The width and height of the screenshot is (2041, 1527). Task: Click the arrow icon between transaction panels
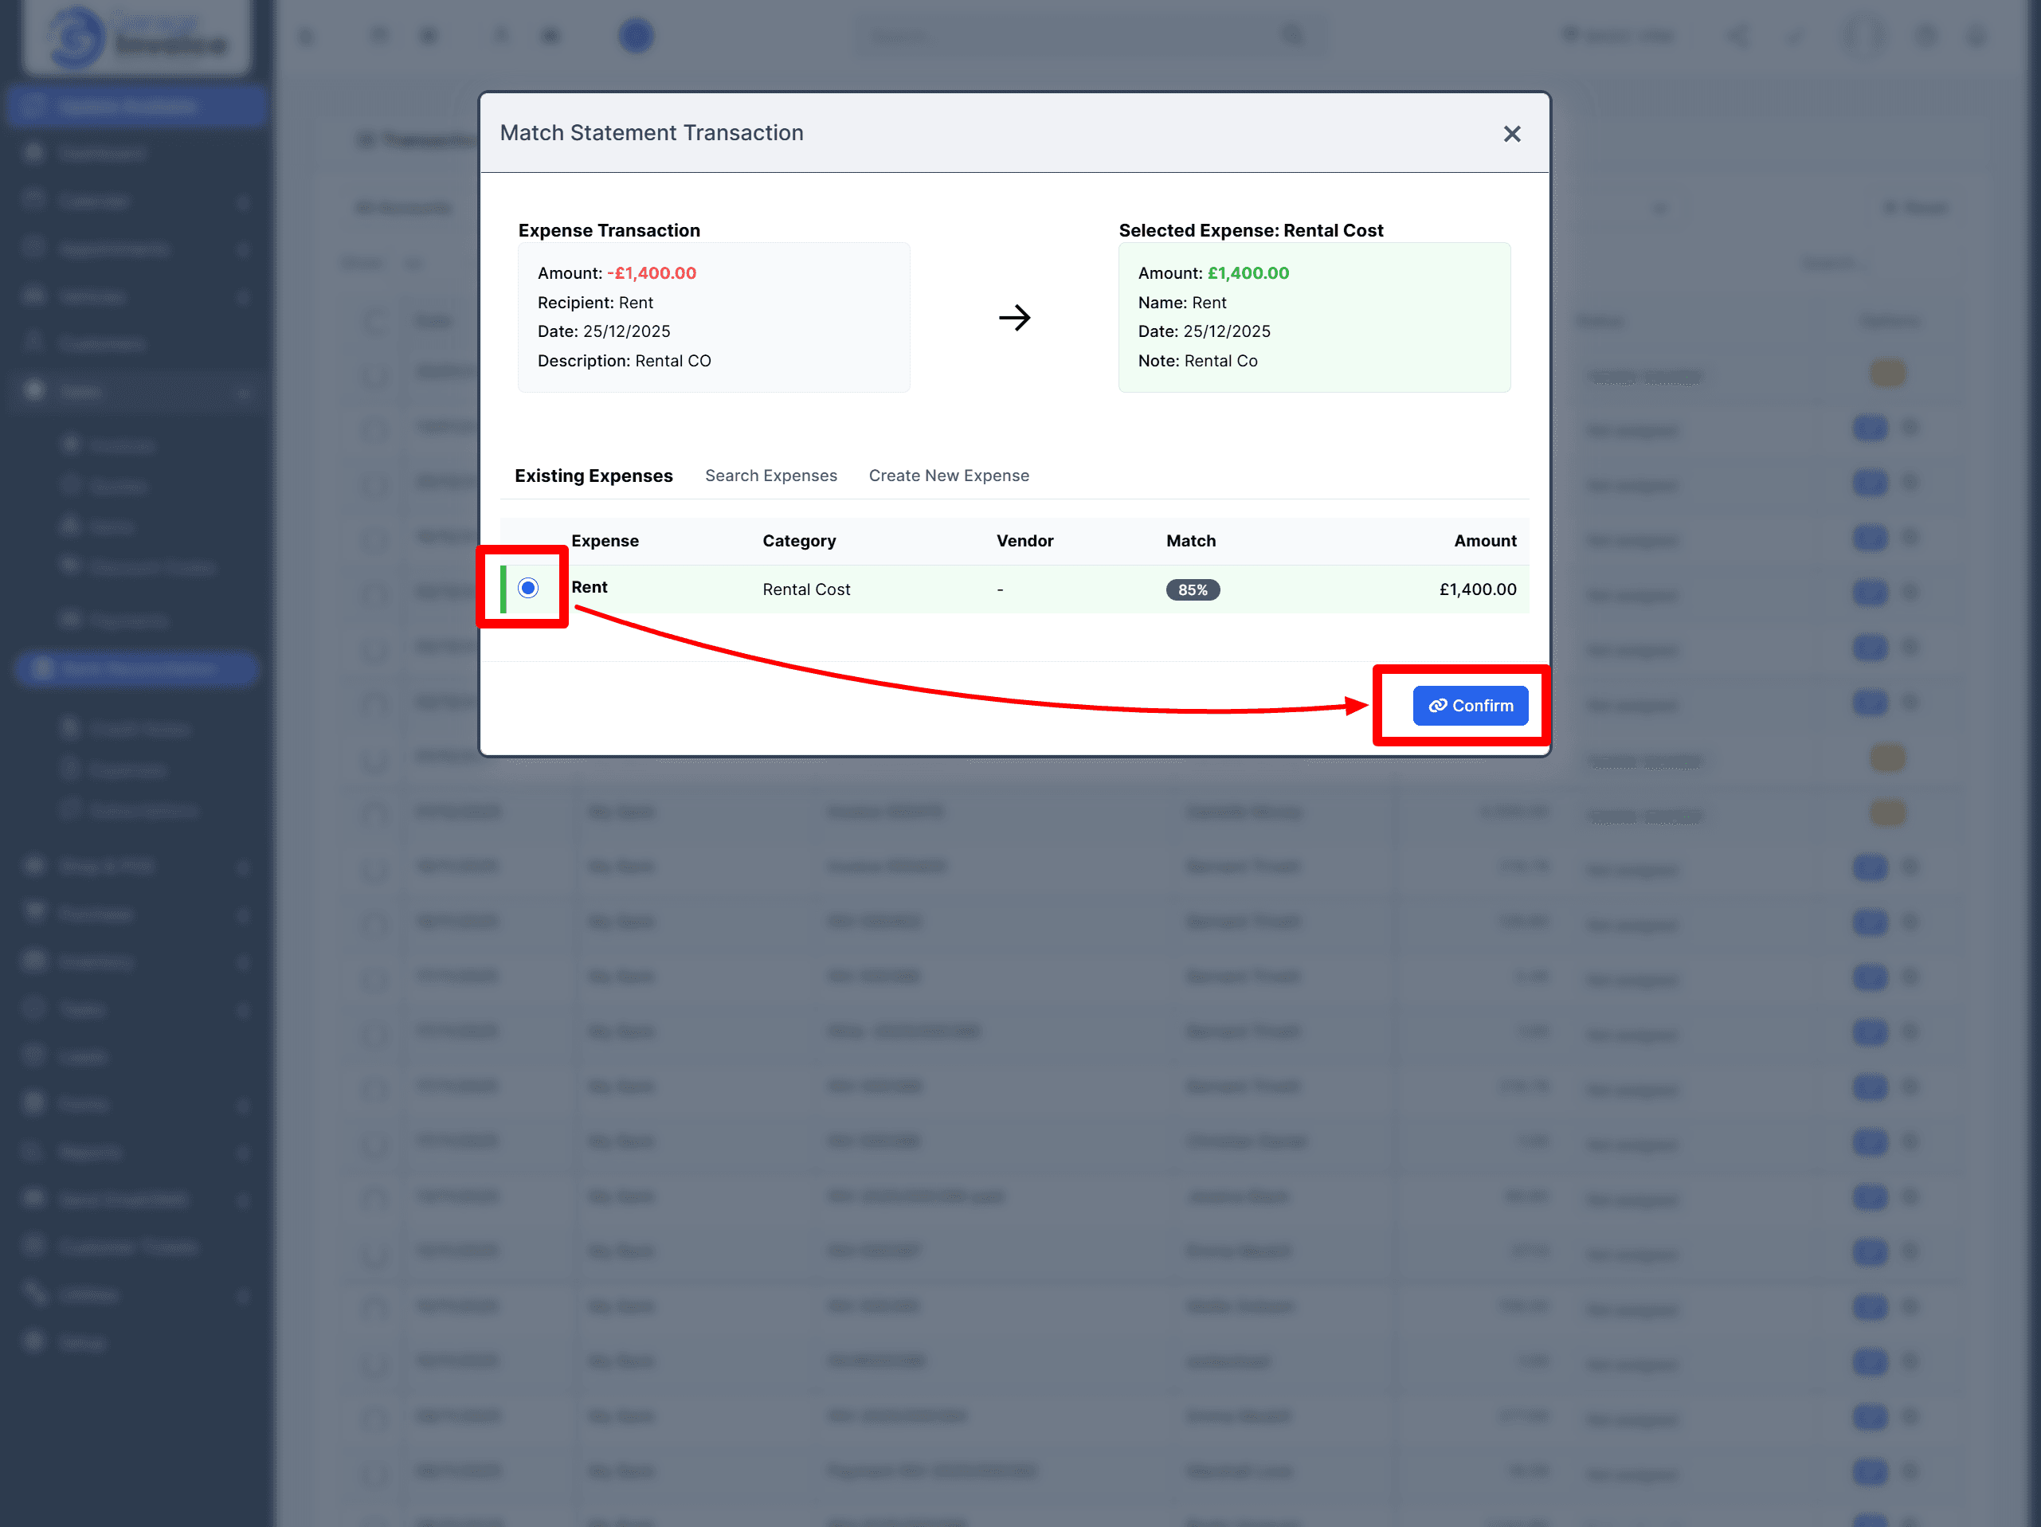[1014, 317]
